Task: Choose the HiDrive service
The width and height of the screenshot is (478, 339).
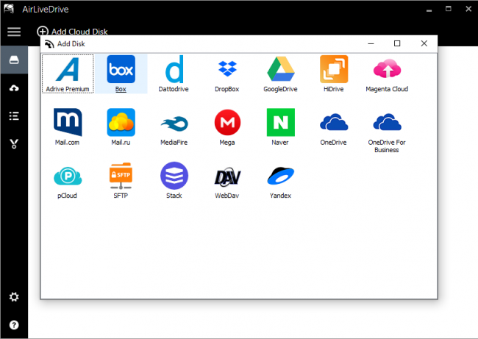Action: (x=334, y=71)
